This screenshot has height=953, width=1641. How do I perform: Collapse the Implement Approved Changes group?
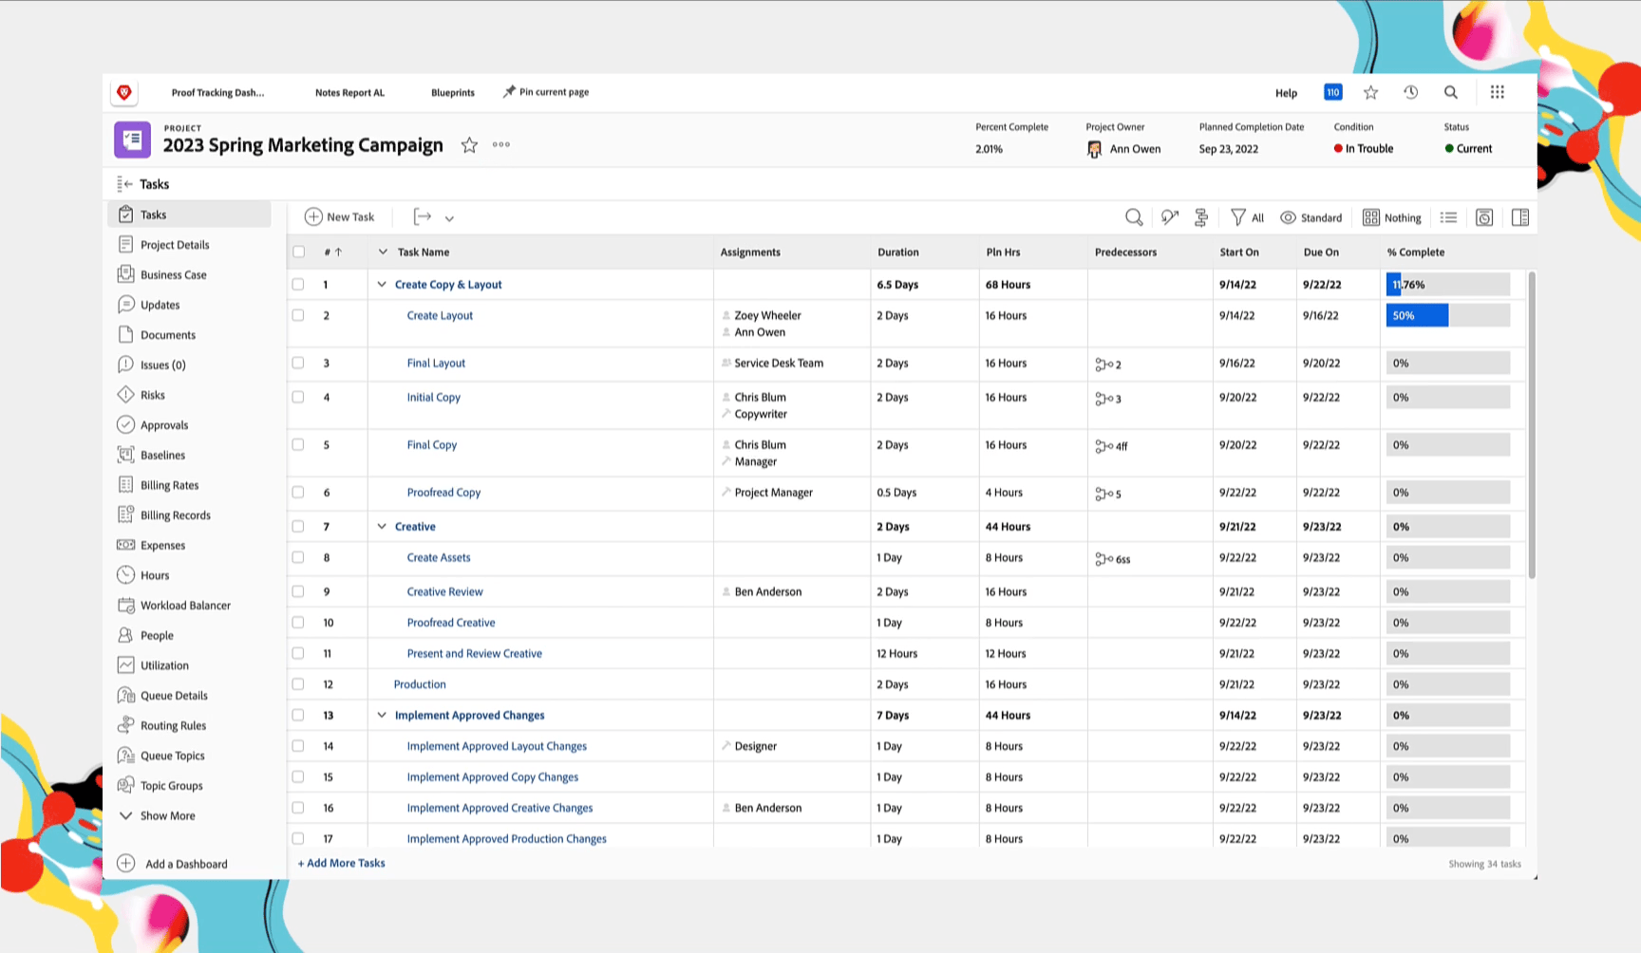point(382,716)
